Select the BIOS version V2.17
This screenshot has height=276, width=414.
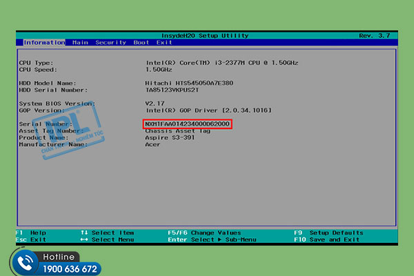(155, 103)
